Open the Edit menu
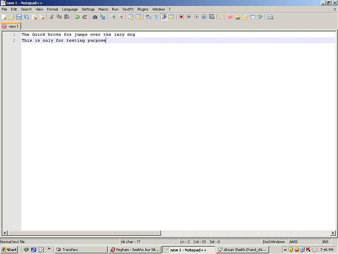This screenshot has height=254, width=338. tap(14, 9)
